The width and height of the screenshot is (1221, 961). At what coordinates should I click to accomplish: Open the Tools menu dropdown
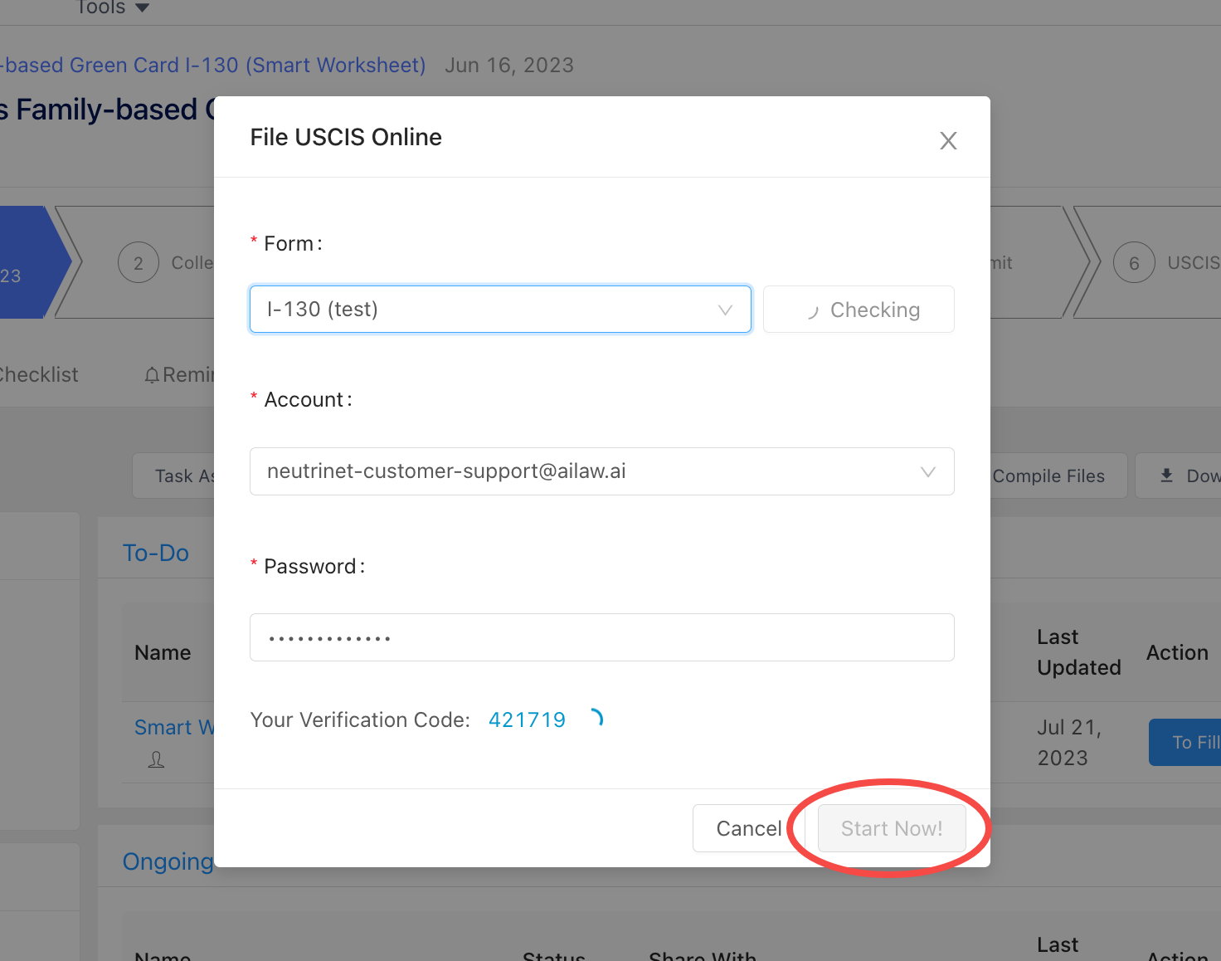pos(112,7)
